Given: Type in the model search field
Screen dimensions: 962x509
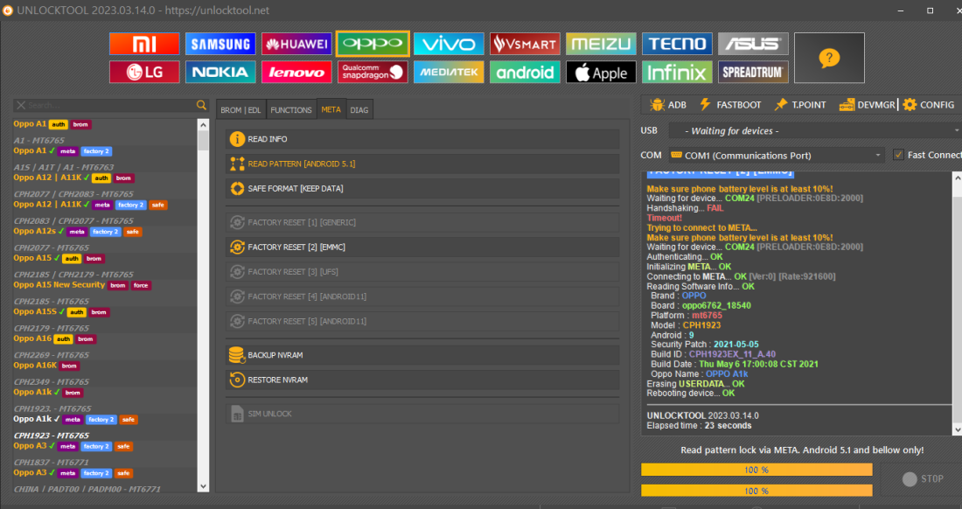Looking at the screenshot, I should [110, 106].
